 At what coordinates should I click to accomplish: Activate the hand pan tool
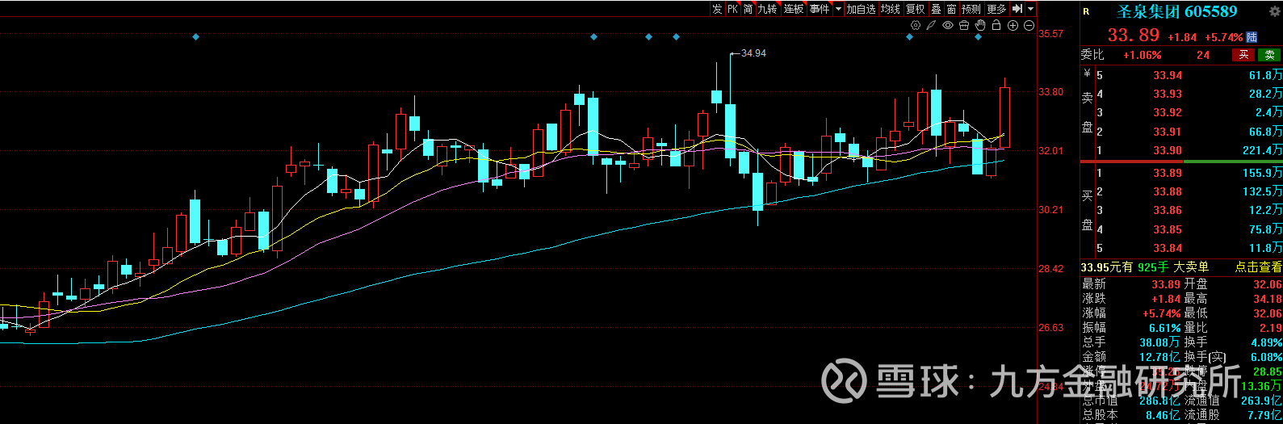[980, 26]
